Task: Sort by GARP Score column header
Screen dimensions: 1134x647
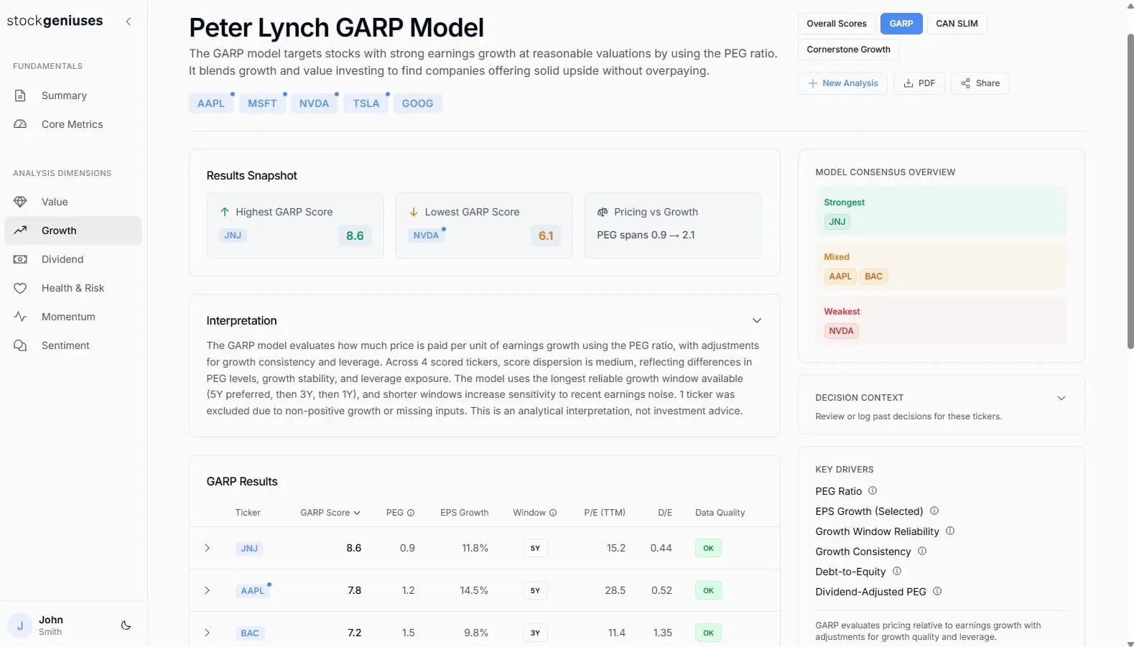Action: tap(330, 513)
